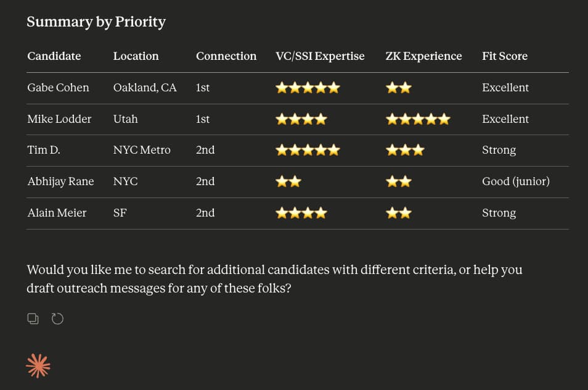This screenshot has height=390, width=588.
Task: Click the Oakland, CA location cell
Action: coord(145,88)
